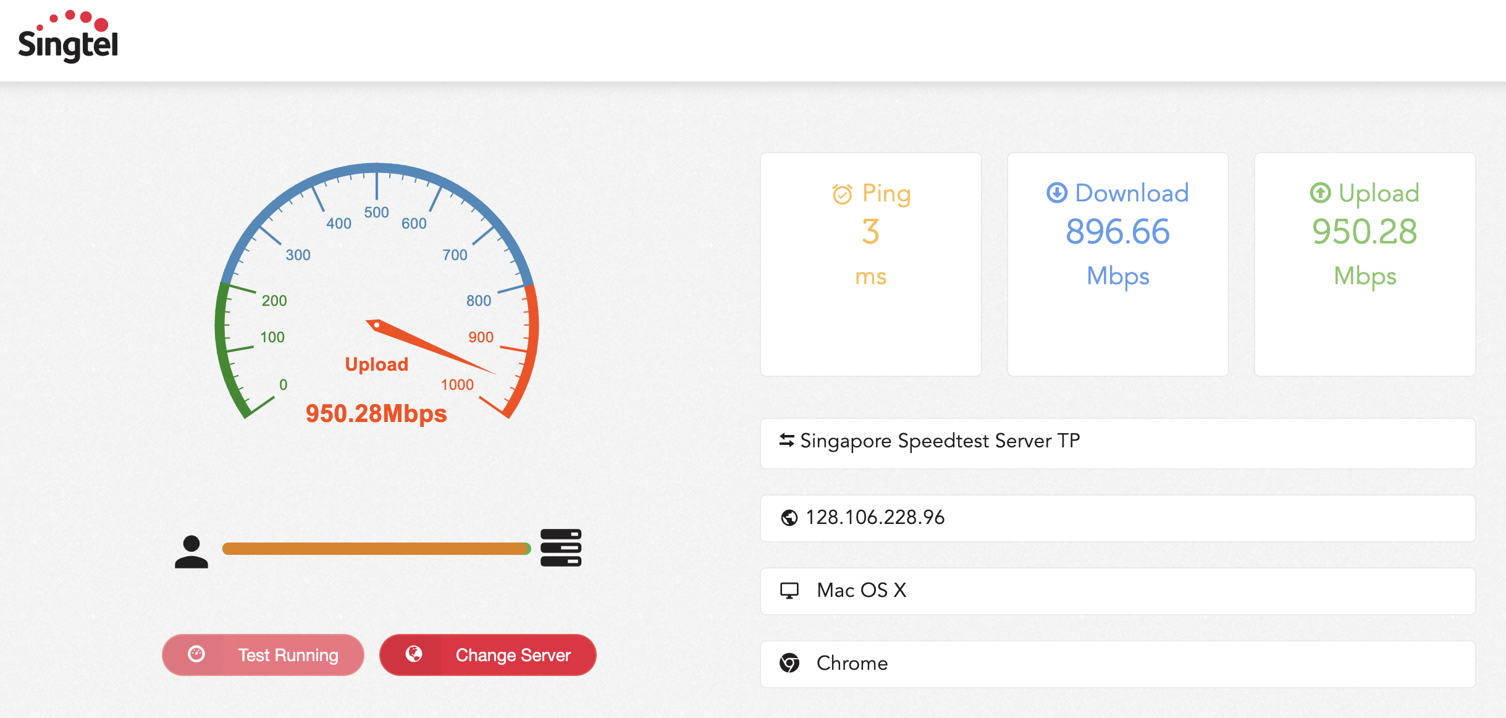This screenshot has height=718, width=1506.
Task: Click the Upload arrow circle icon
Action: coord(1320,193)
